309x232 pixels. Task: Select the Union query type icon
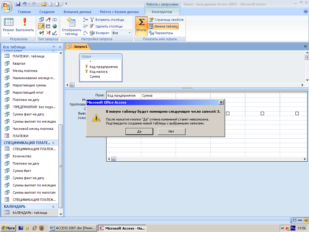(x=55, y=20)
